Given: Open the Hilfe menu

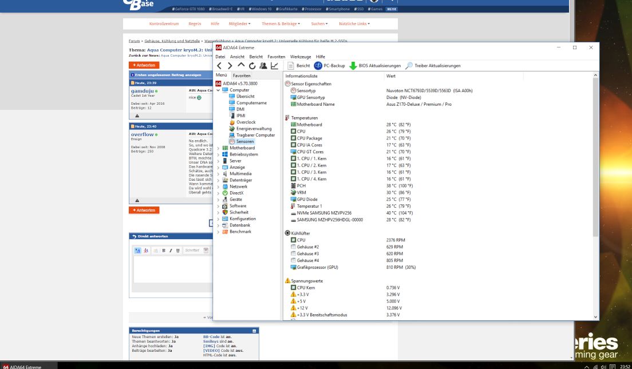Looking at the screenshot, I should point(321,57).
